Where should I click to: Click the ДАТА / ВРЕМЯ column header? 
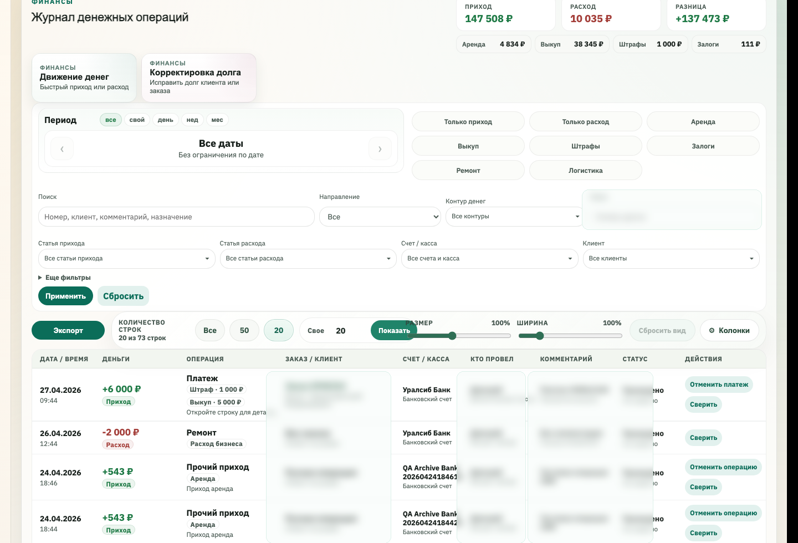point(64,359)
